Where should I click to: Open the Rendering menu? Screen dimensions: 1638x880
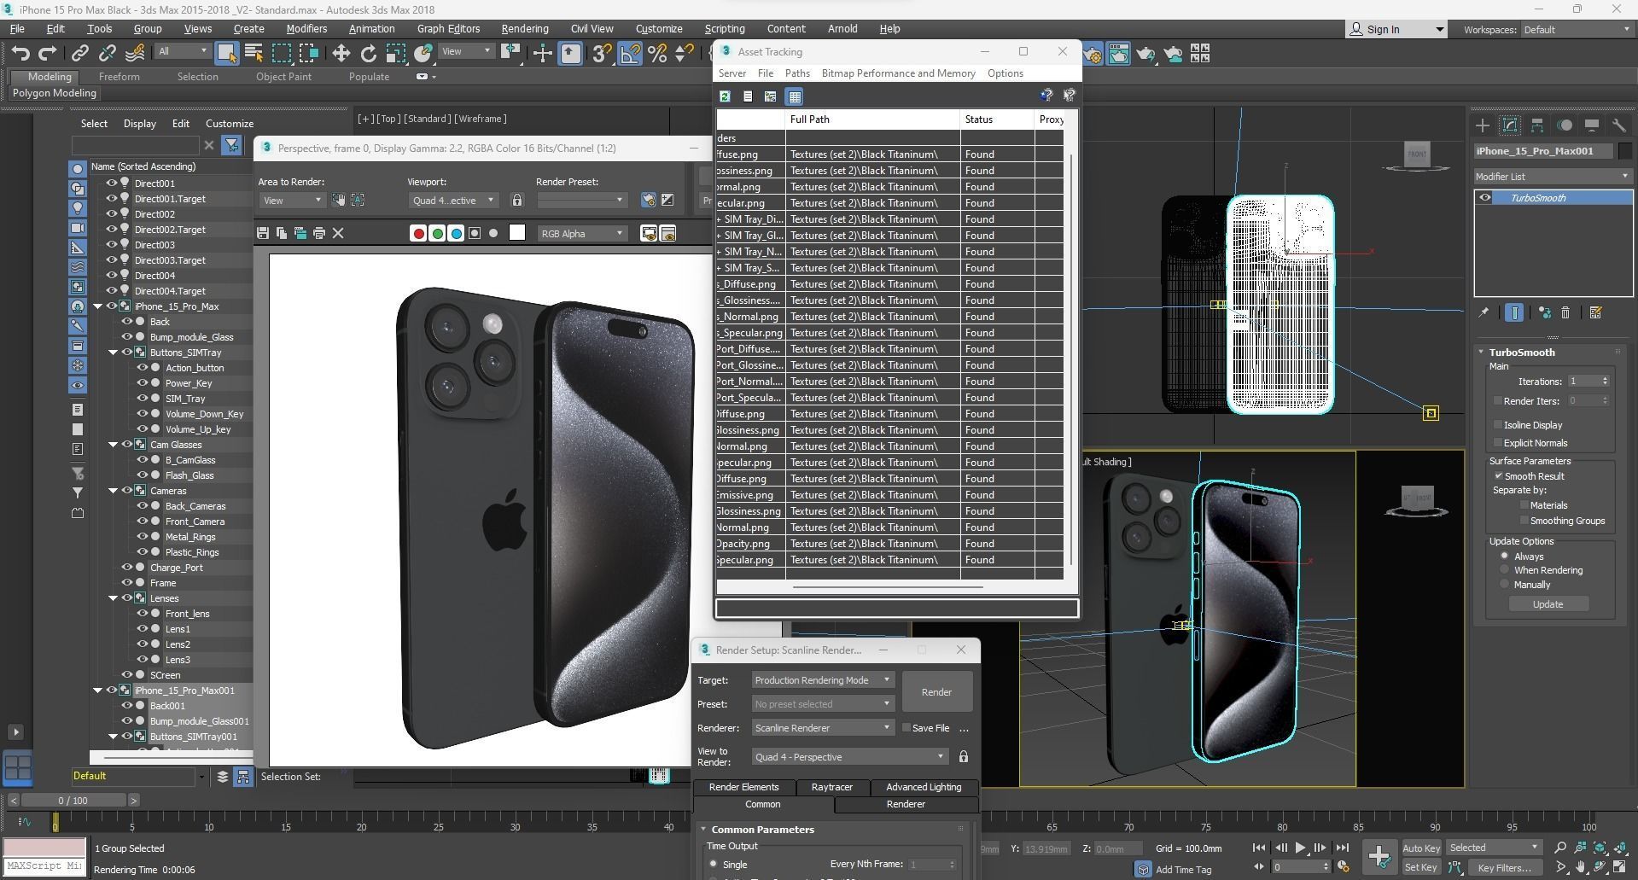pyautogui.click(x=525, y=28)
